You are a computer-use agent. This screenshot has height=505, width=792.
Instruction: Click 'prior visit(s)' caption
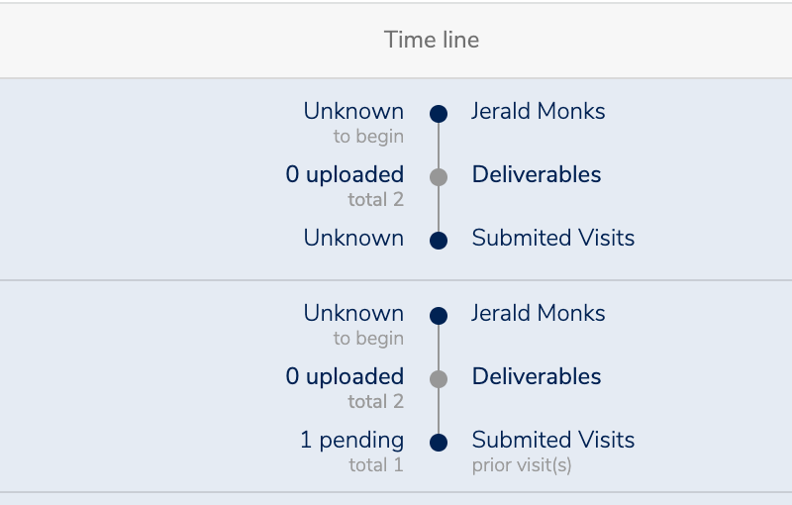point(522,465)
